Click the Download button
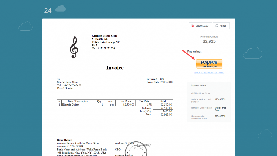Image resolution: width=277 pixels, height=156 pixels. 200,26
